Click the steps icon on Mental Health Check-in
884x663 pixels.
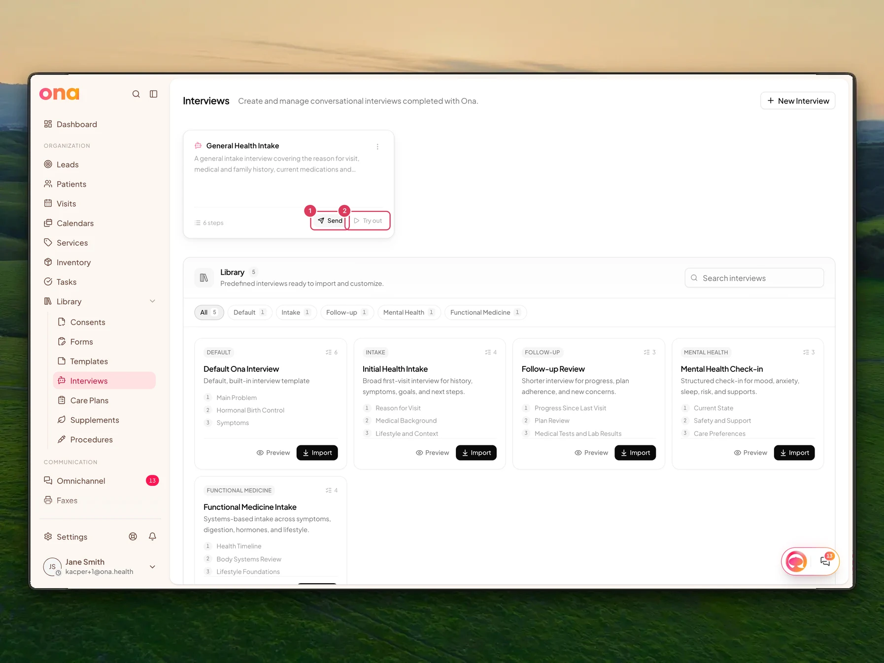pyautogui.click(x=806, y=353)
